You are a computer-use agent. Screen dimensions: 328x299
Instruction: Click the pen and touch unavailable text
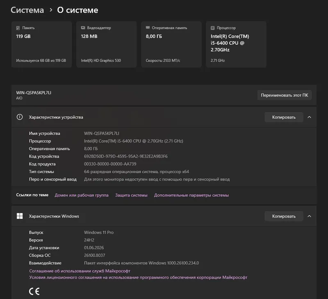pos(157,179)
